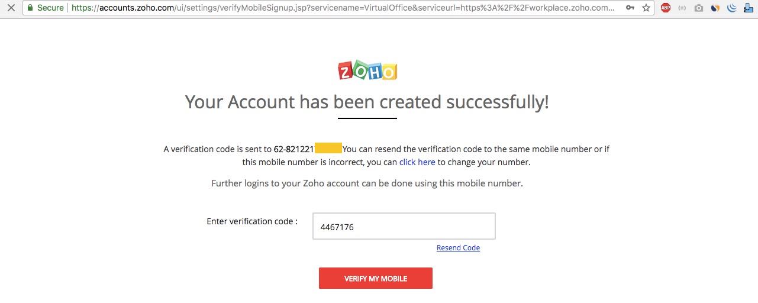The width and height of the screenshot is (758, 303).
Task: Stop loading the page with the X button
Action: [x=11, y=8]
